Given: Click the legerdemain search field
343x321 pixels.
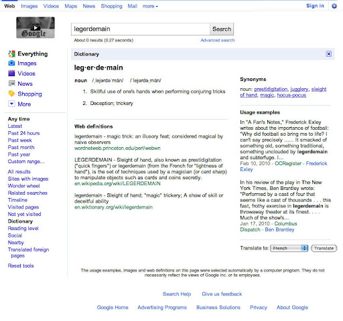Looking at the screenshot, I should click(x=141, y=29).
